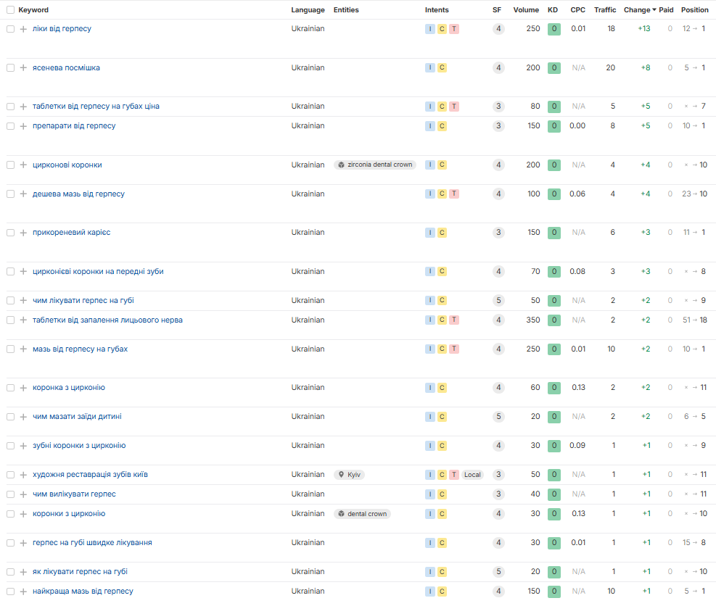Click the volume value 350
Image resolution: width=716 pixels, height=606 pixels.
(533, 320)
